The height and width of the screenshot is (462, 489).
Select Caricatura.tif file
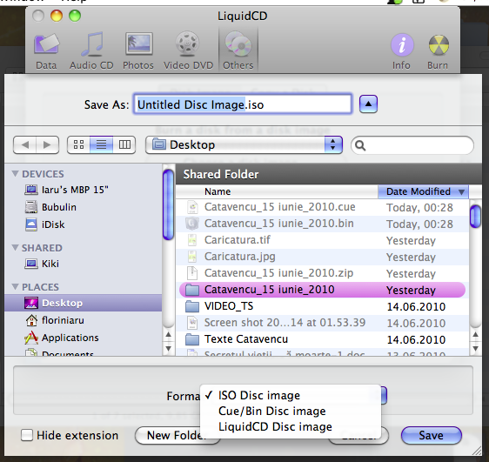point(322,240)
